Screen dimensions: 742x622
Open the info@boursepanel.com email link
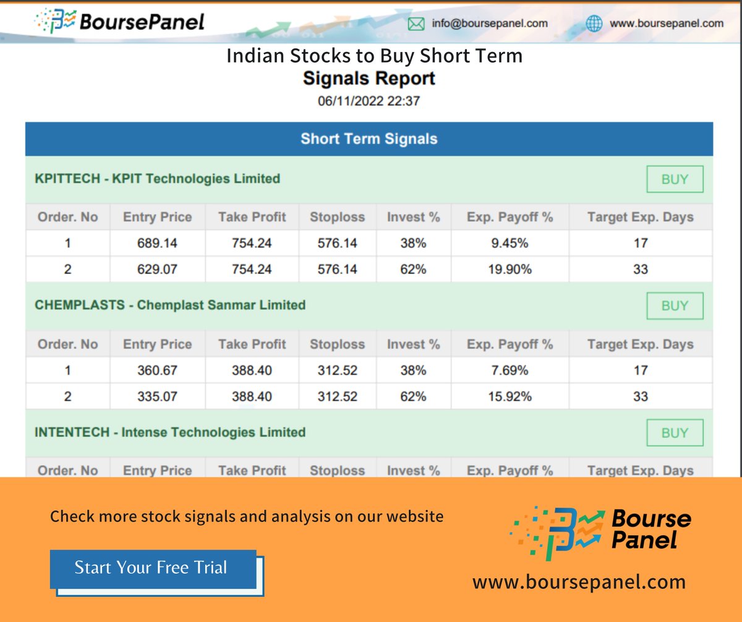[490, 23]
